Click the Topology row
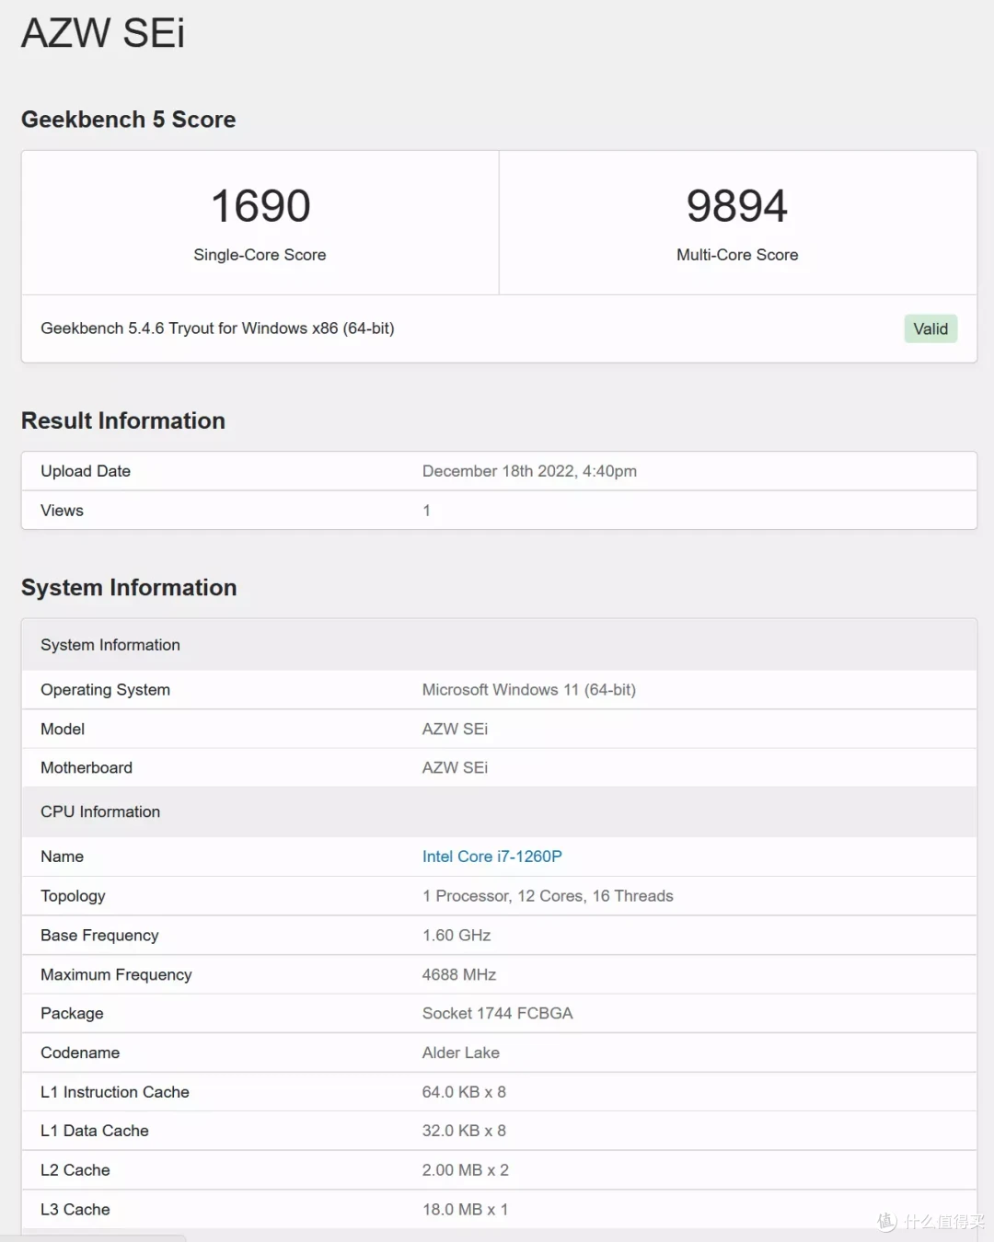The width and height of the screenshot is (994, 1242). click(x=73, y=895)
